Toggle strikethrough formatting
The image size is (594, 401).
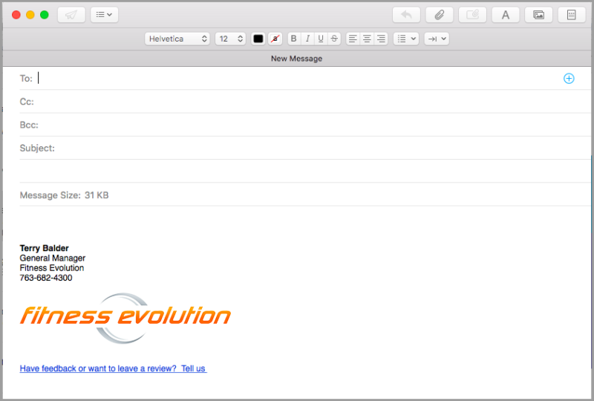334,39
